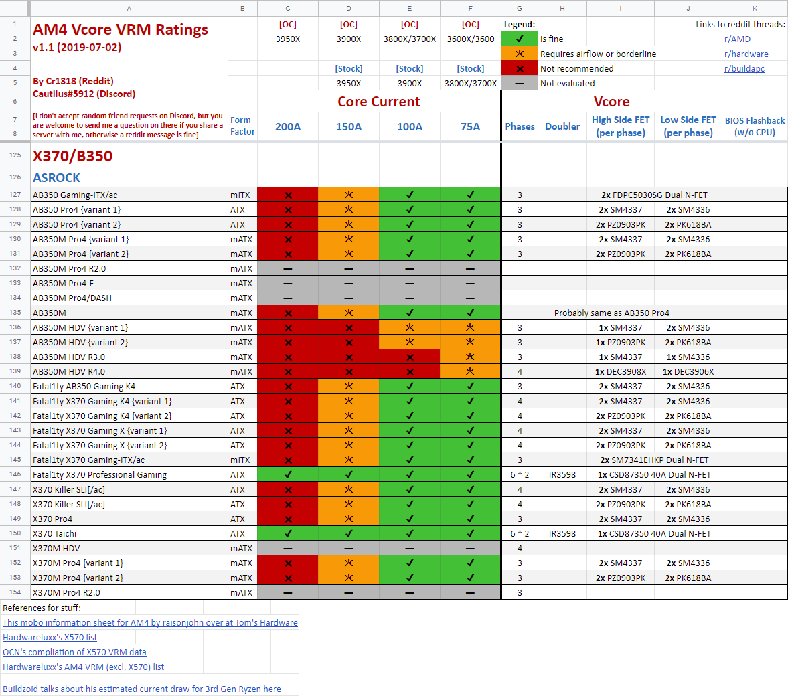Select column K header
The image size is (788, 696).
[x=755, y=9]
